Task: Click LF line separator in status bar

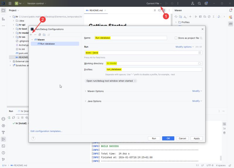Action: coord(202,165)
